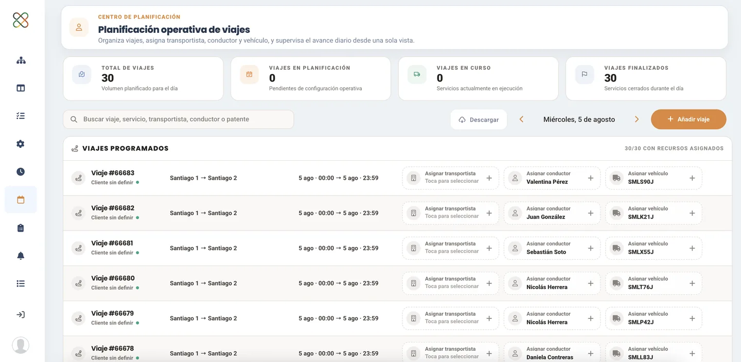
Task: Click the date range text of Viaje #66682
Action: 339,213
